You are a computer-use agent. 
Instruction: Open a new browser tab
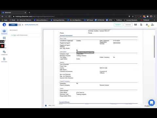(29, 12)
